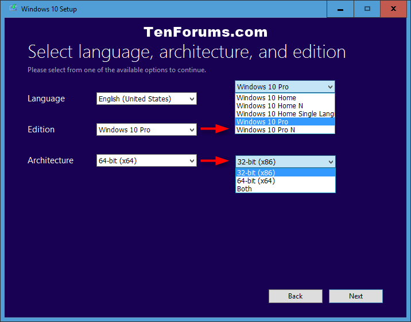Open the Edition dropdown showing Windows 10 Pro
Screen dimensions: 411x322
[146, 130]
